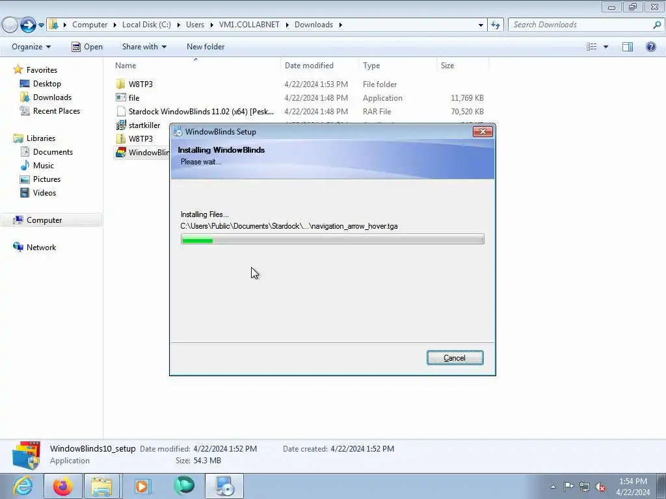
Task: Open Explorer help icon
Action: (650, 47)
